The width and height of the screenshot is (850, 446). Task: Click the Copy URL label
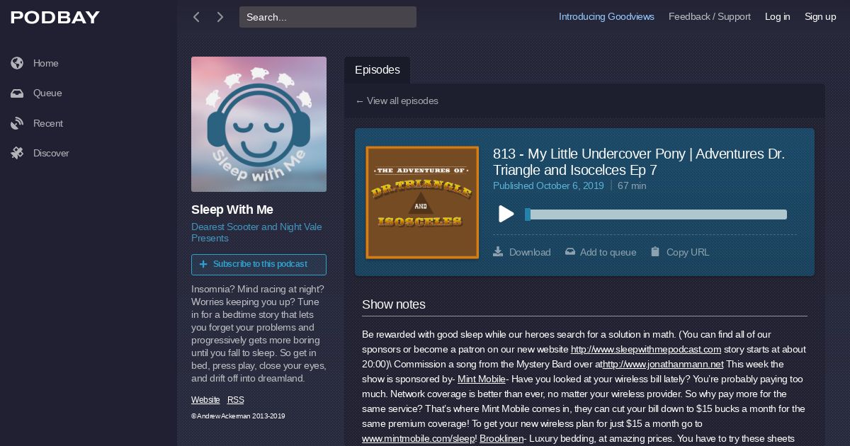click(x=688, y=252)
